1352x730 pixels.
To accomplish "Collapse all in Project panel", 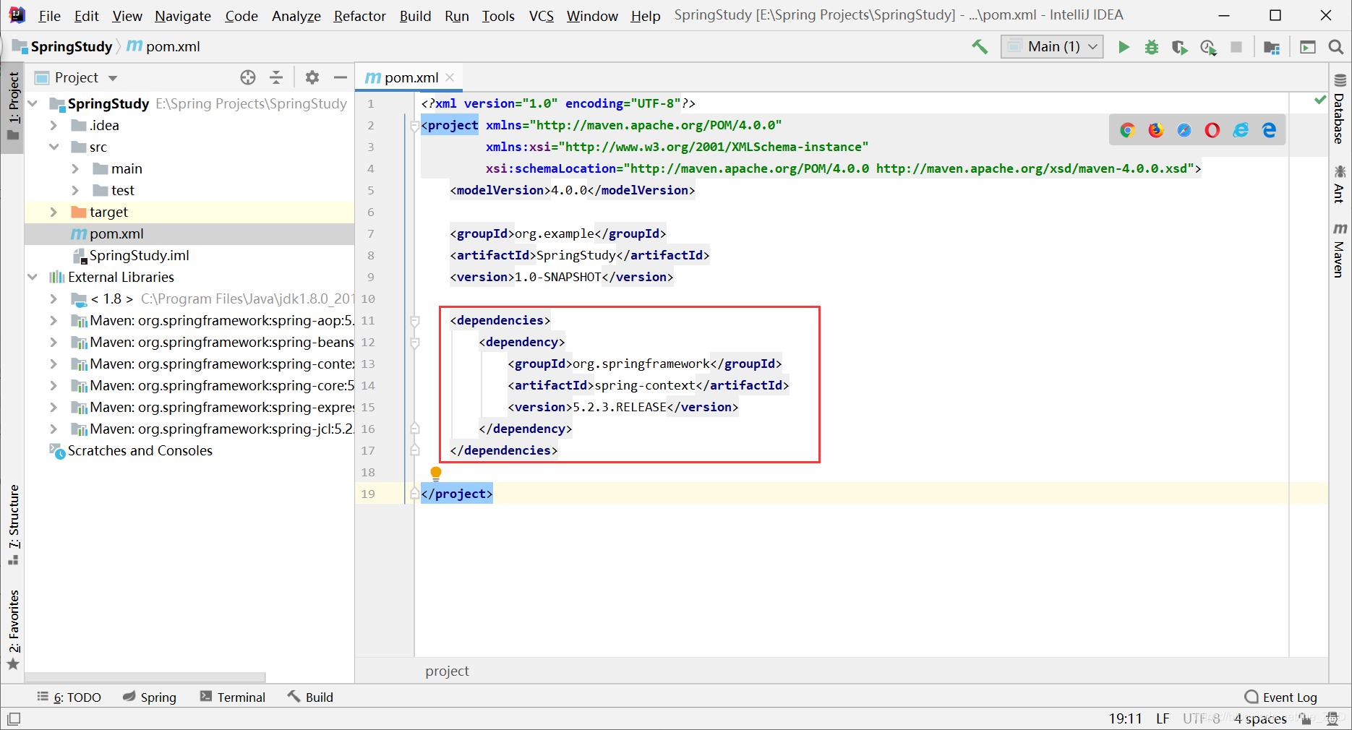I will 276,77.
